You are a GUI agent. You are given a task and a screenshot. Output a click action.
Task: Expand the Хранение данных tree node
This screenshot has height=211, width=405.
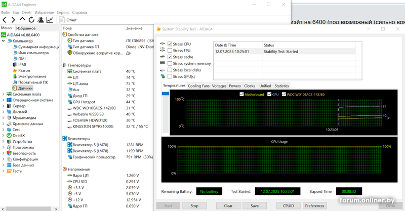(4, 123)
